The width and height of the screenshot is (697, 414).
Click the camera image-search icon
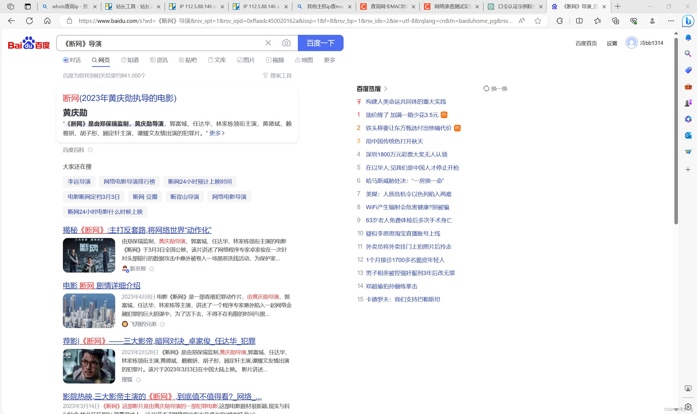pos(286,43)
